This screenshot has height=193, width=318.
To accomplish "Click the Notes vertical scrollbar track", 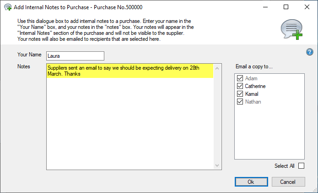I will coord(218,117).
